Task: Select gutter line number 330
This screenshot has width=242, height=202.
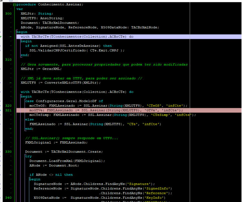Action: 8,152
